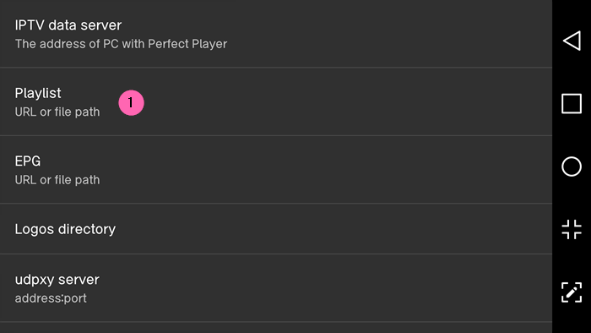Click the partially visible row below udpxy server

click(x=276, y=328)
